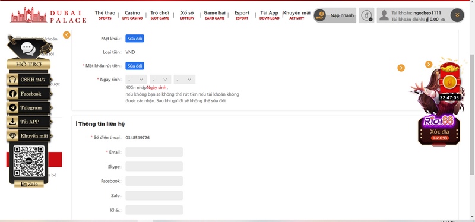Open the red envelope lucky money icon
The height and width of the screenshot is (222, 475).
point(450,78)
